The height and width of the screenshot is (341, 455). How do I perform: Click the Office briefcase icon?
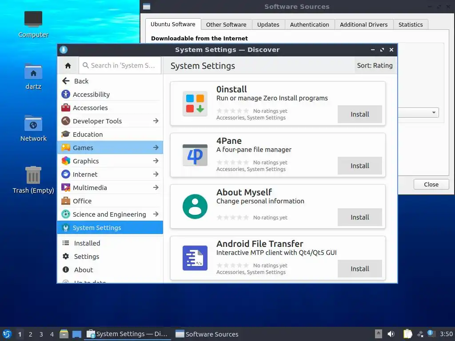point(66,201)
